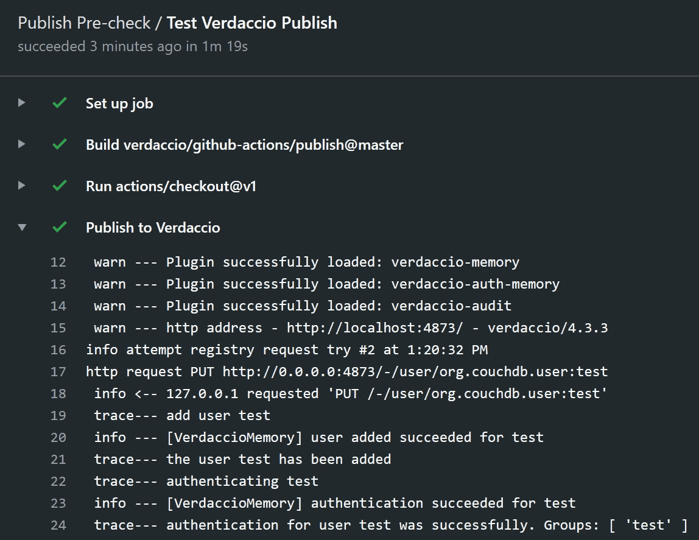Jump to log line number 20

pyautogui.click(x=58, y=438)
